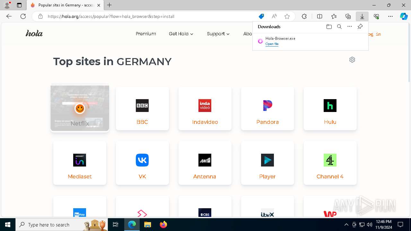Refresh the page

pos(23,16)
